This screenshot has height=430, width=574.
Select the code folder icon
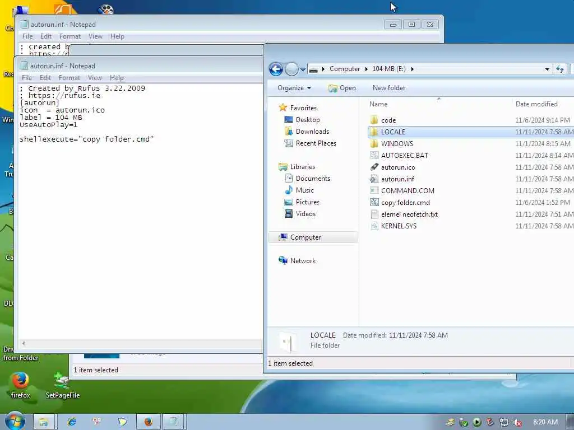point(374,120)
